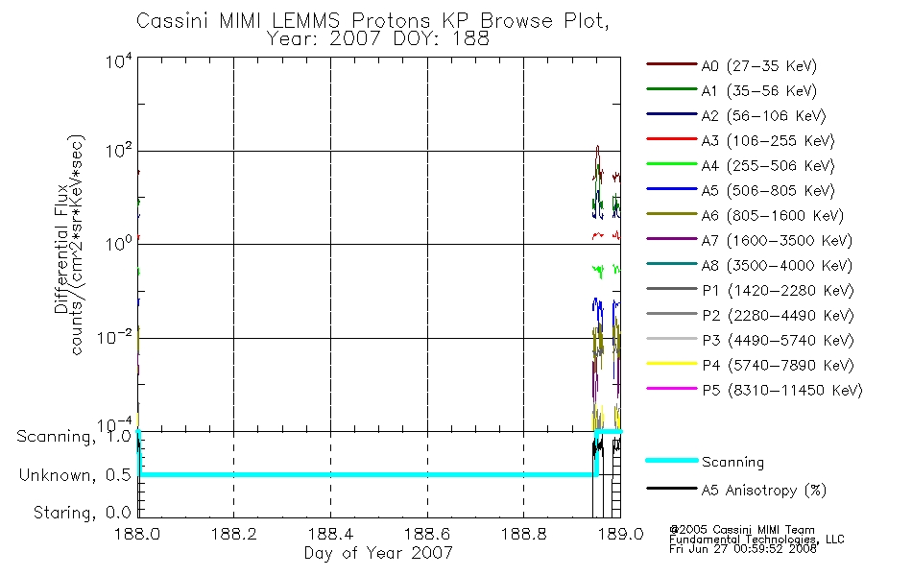Click the 'Day of Year 2007' x-axis title
The image size is (912, 576).
point(378,553)
